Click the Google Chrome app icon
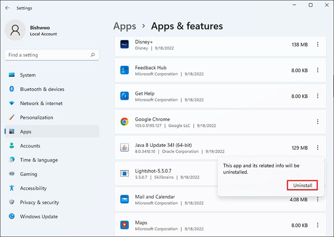Screen dimensions: 334x237 [x=125, y=122]
